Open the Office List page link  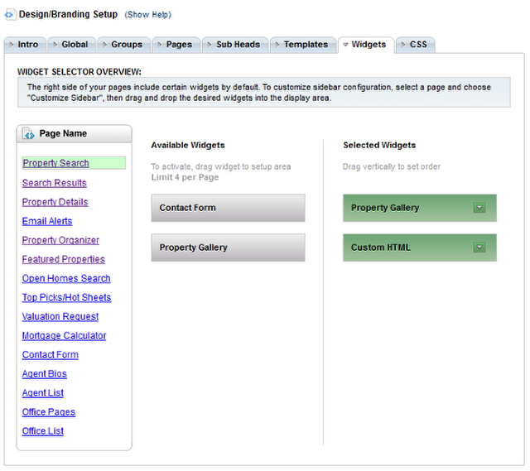(x=42, y=431)
